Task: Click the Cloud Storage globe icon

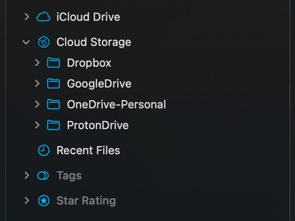Action: pos(43,42)
